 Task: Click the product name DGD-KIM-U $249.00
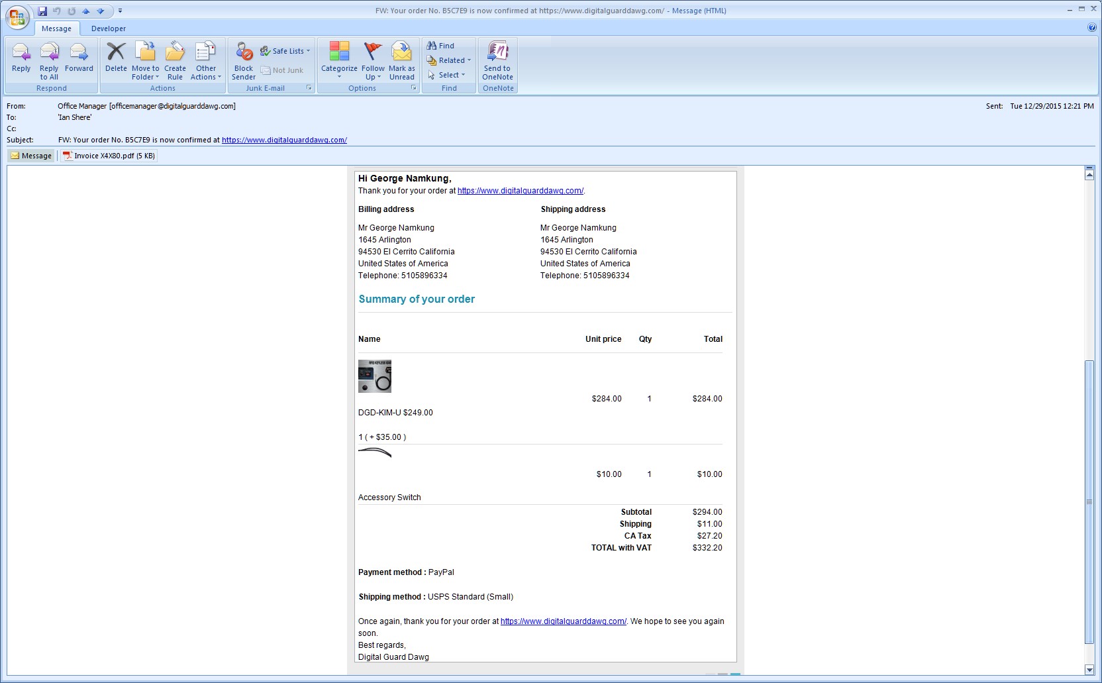coord(395,413)
